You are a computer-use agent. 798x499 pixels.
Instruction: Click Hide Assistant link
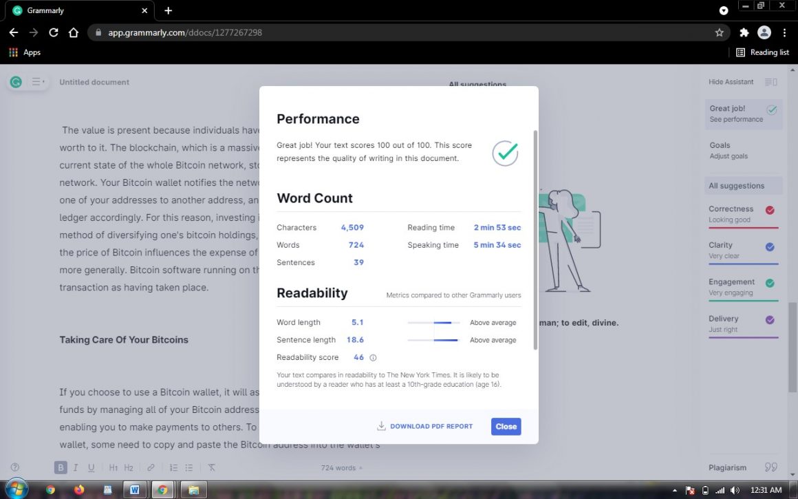pos(731,82)
